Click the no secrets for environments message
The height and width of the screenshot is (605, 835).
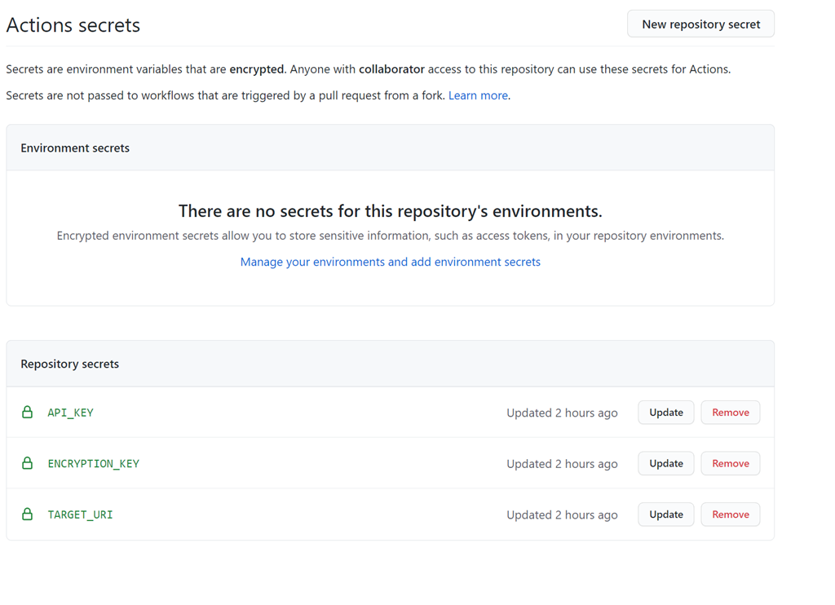point(391,211)
